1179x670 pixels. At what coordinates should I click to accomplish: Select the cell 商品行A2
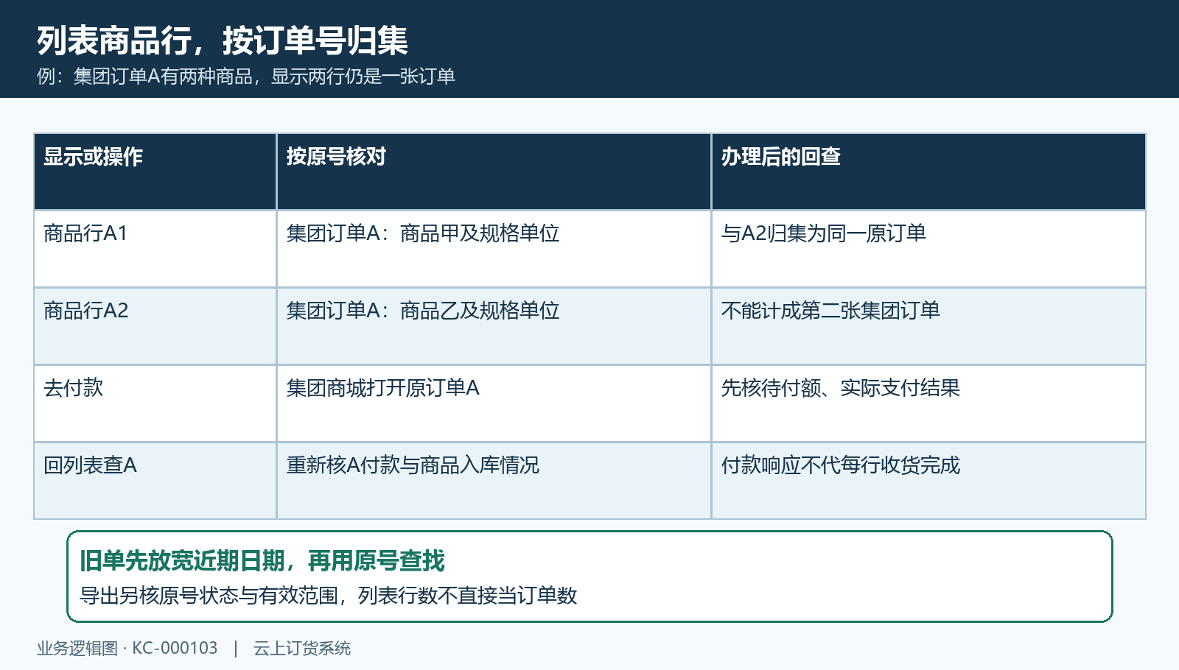pos(155,326)
